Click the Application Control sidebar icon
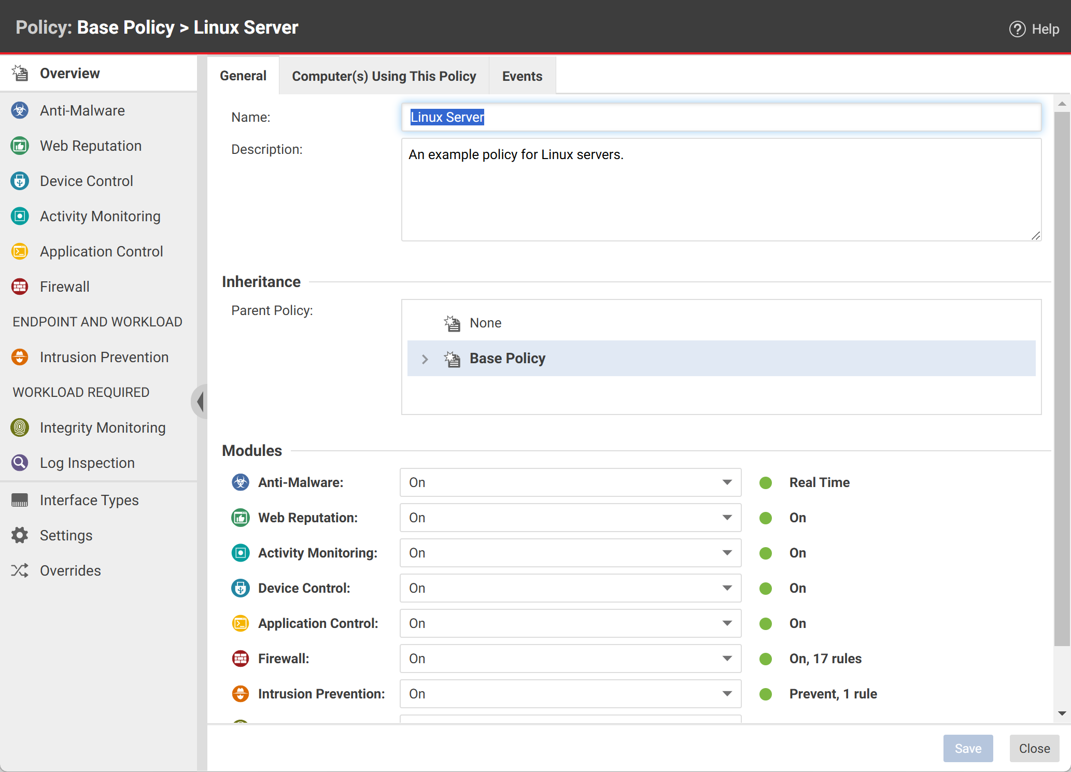The height and width of the screenshot is (772, 1071). click(20, 251)
